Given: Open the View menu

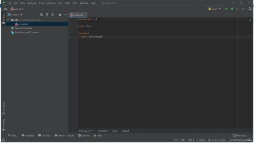Looking at the screenshot, I should point(22,3).
